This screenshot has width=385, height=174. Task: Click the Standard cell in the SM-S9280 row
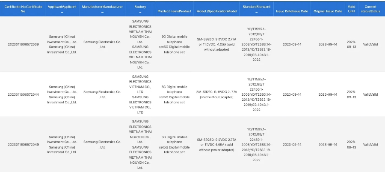pyautogui.click(x=256, y=145)
